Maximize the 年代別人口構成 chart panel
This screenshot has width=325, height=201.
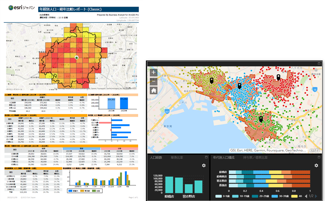[319, 157]
